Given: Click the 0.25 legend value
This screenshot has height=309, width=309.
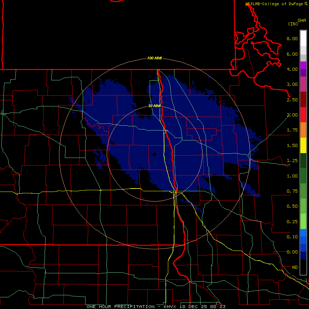Looking at the screenshot, I should click(292, 222).
